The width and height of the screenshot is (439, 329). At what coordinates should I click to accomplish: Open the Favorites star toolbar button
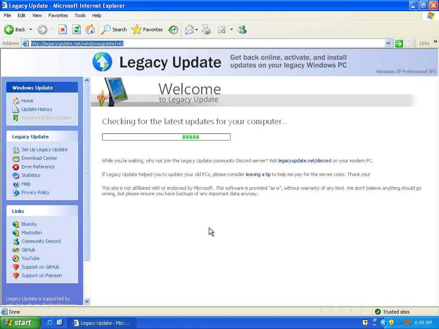click(147, 30)
